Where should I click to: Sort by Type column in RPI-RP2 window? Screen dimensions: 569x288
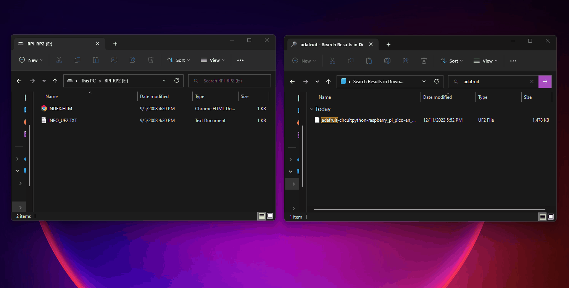point(200,97)
